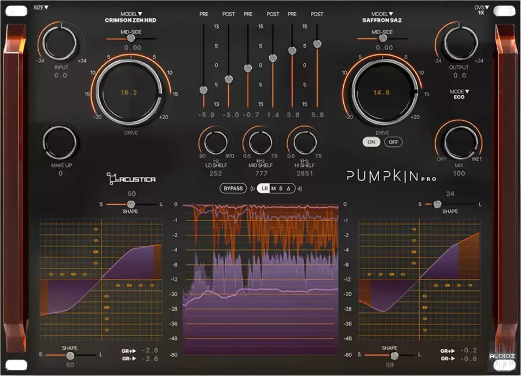Click the lower left SHAPE slider at 50
The image size is (521, 376).
(x=70, y=356)
